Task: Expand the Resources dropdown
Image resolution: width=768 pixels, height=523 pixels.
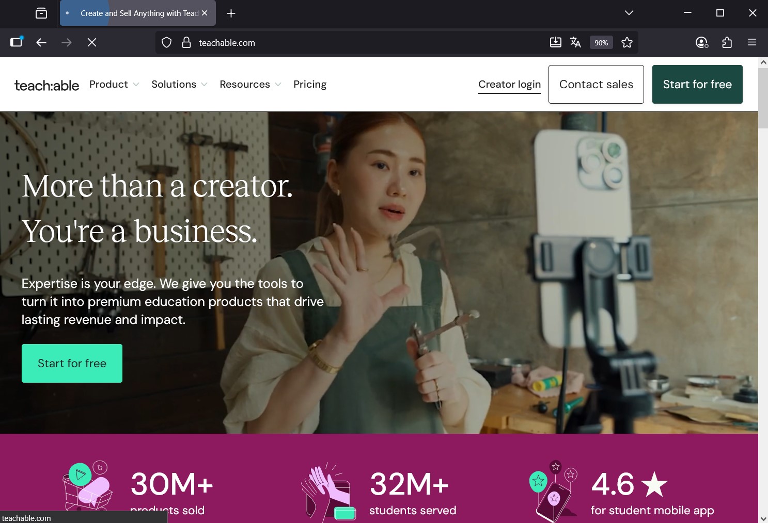Action: tap(250, 84)
